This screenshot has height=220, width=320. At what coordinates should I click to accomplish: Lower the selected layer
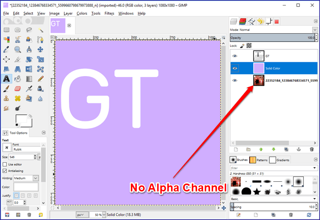pyautogui.click(x=273, y=149)
